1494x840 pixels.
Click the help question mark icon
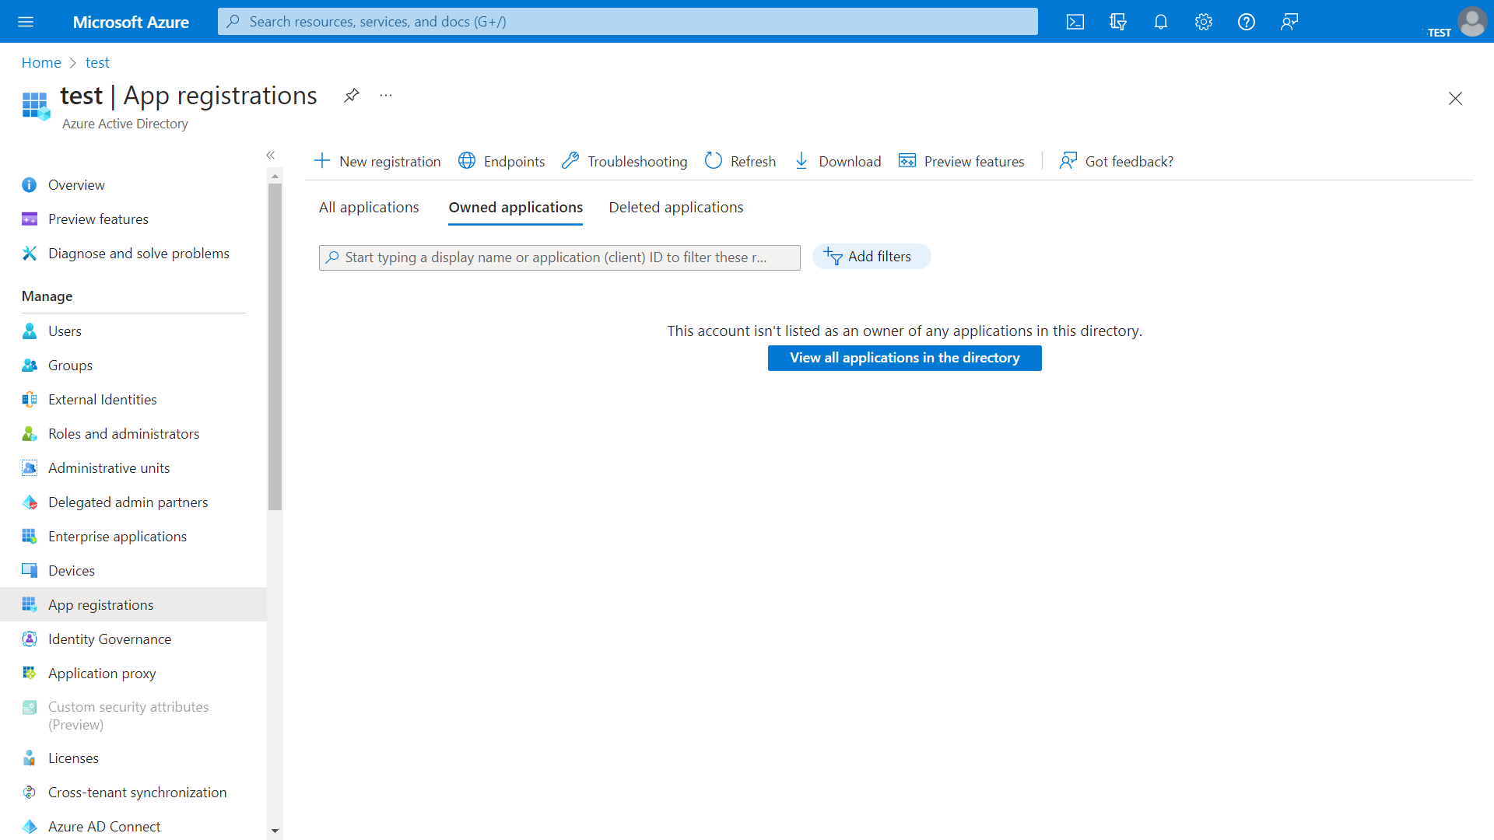click(1246, 22)
